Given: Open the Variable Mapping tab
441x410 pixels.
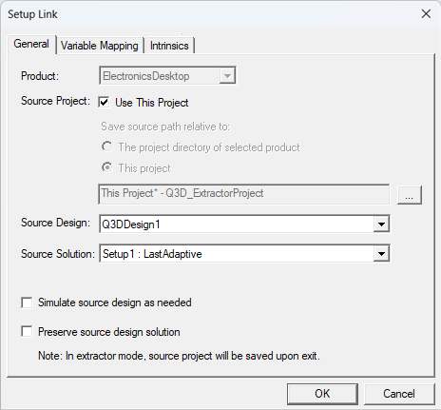Looking at the screenshot, I should point(100,46).
